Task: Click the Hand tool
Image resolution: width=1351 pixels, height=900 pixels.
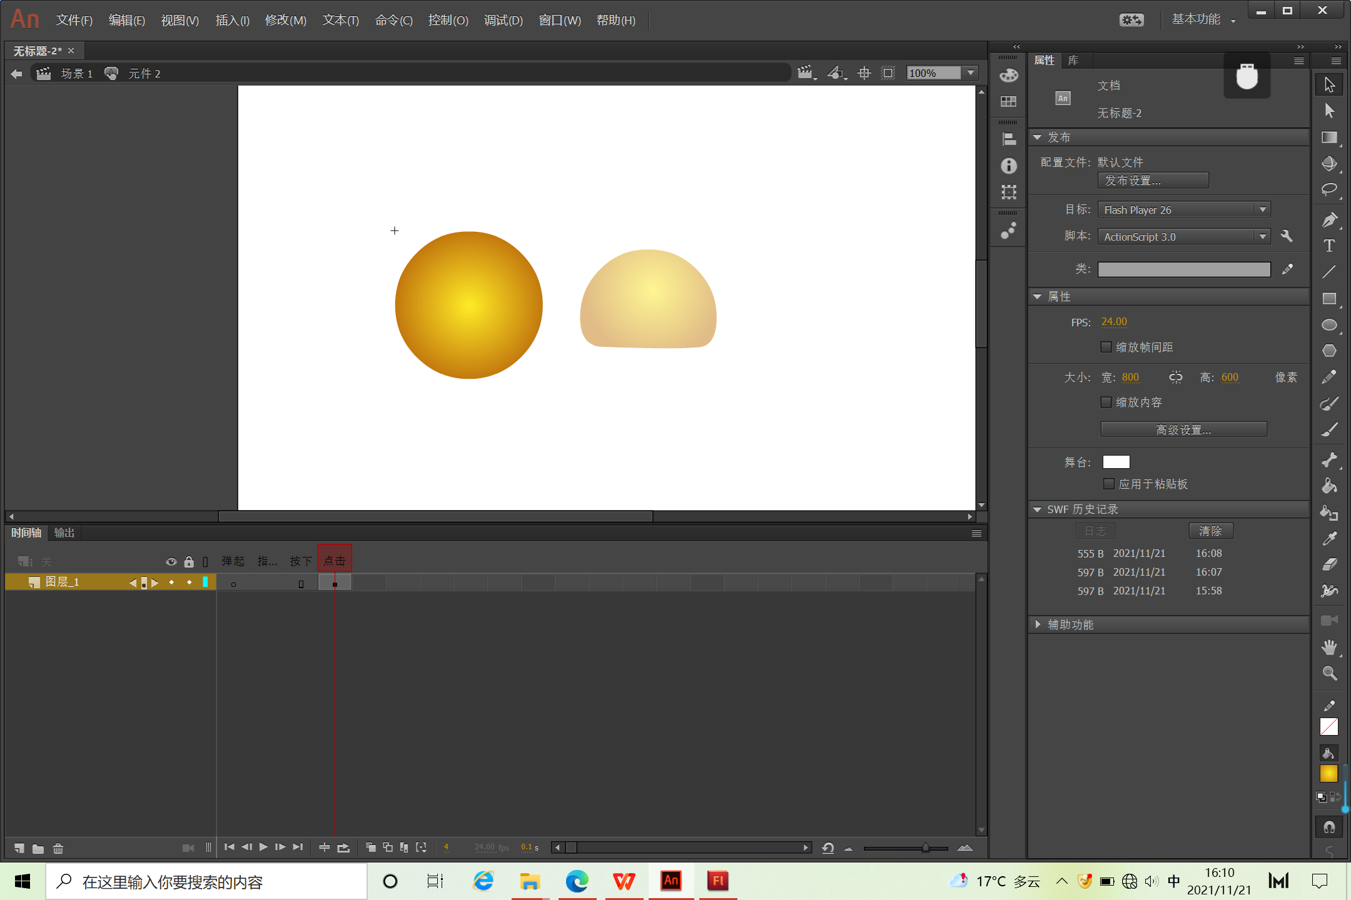Action: [1329, 647]
